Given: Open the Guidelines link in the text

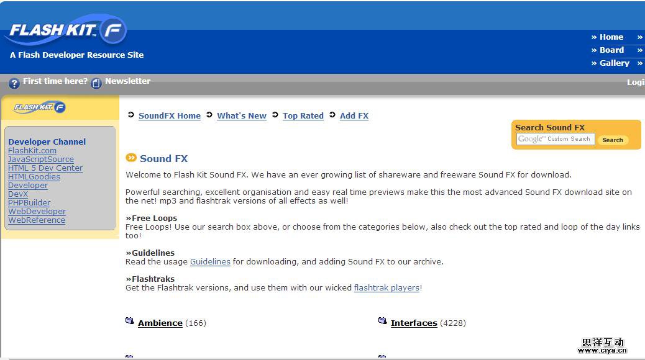Looking at the screenshot, I should 210,261.
